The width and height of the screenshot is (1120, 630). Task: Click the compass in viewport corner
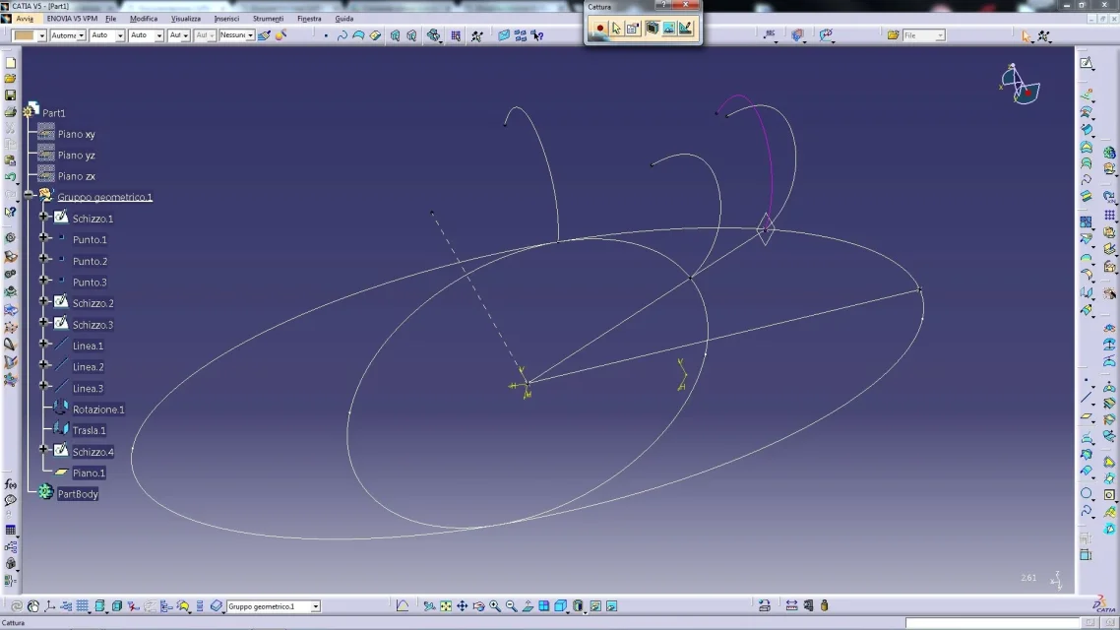click(x=1020, y=85)
